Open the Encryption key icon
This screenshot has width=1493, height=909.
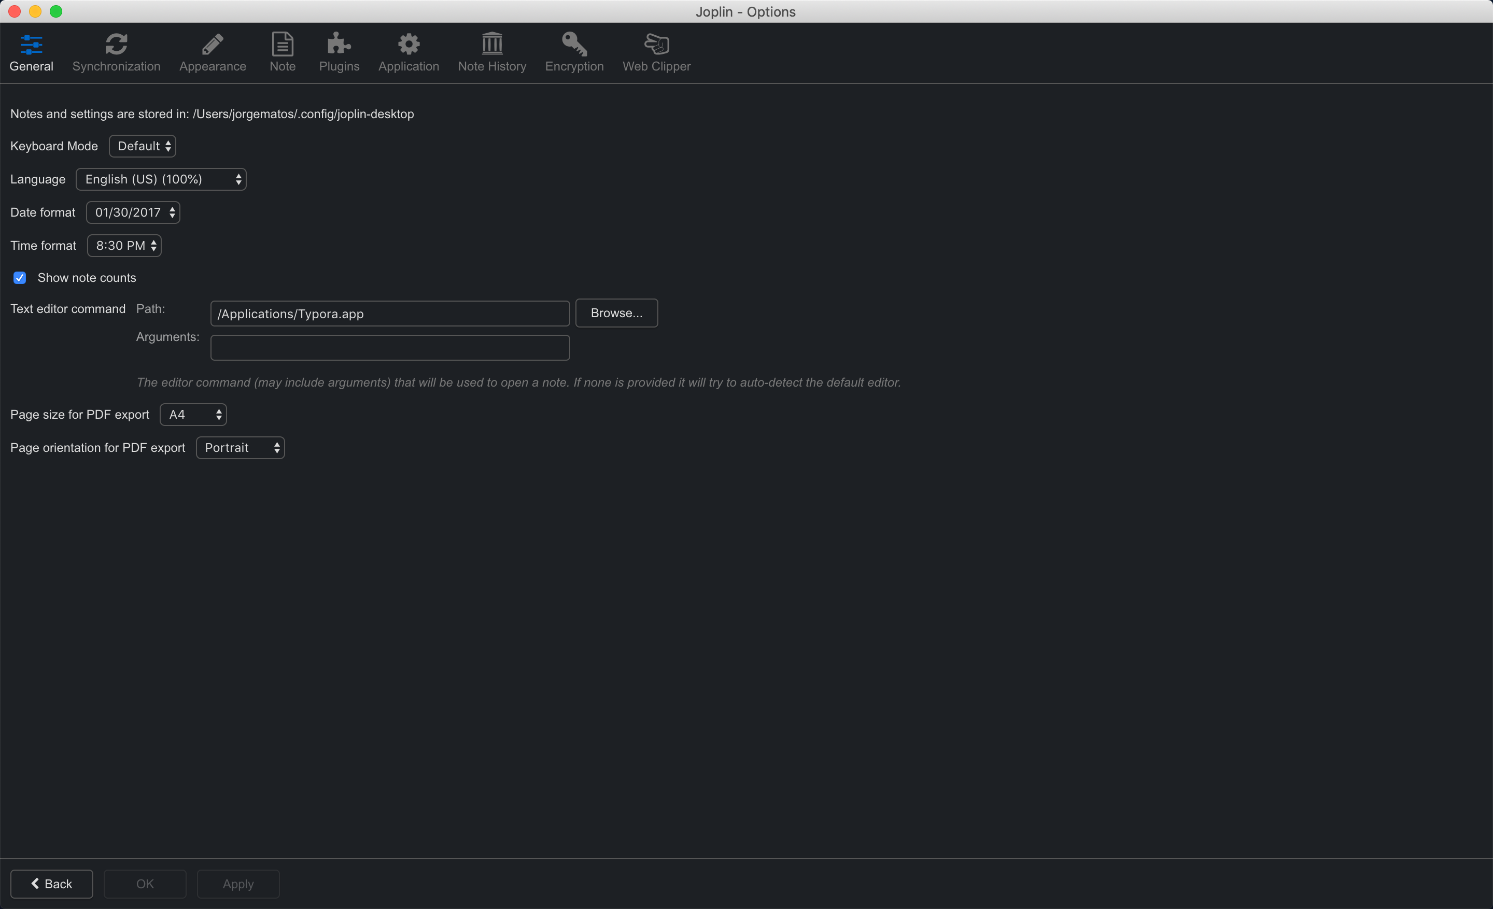click(x=574, y=52)
